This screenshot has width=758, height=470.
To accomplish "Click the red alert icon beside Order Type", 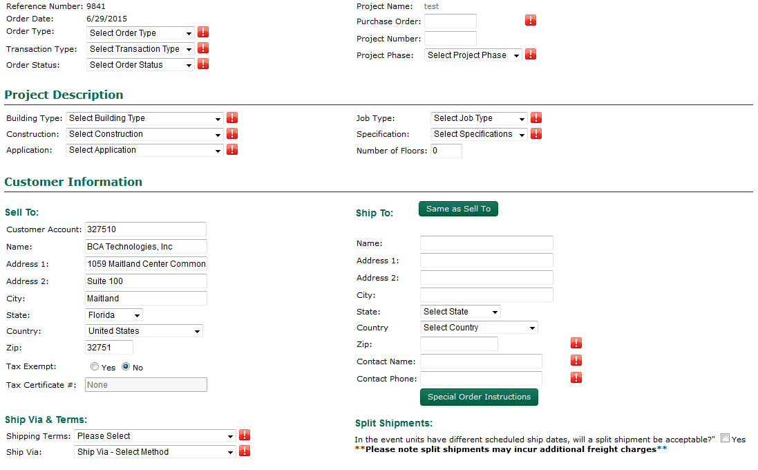I will click(x=203, y=32).
